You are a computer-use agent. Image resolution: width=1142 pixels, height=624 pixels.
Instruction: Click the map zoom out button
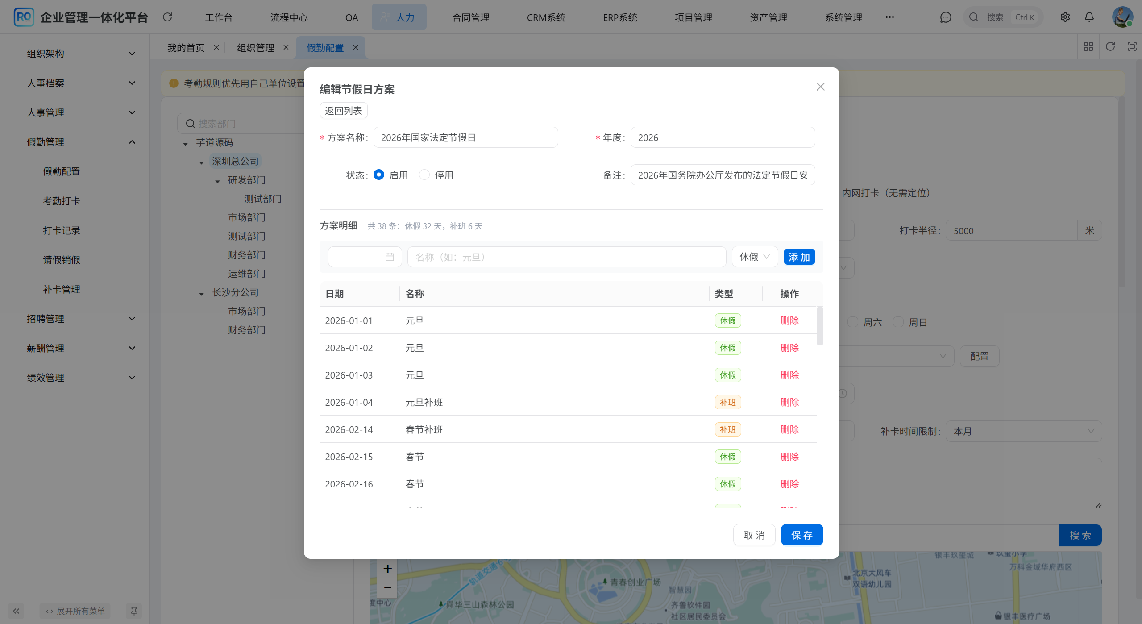pos(387,587)
